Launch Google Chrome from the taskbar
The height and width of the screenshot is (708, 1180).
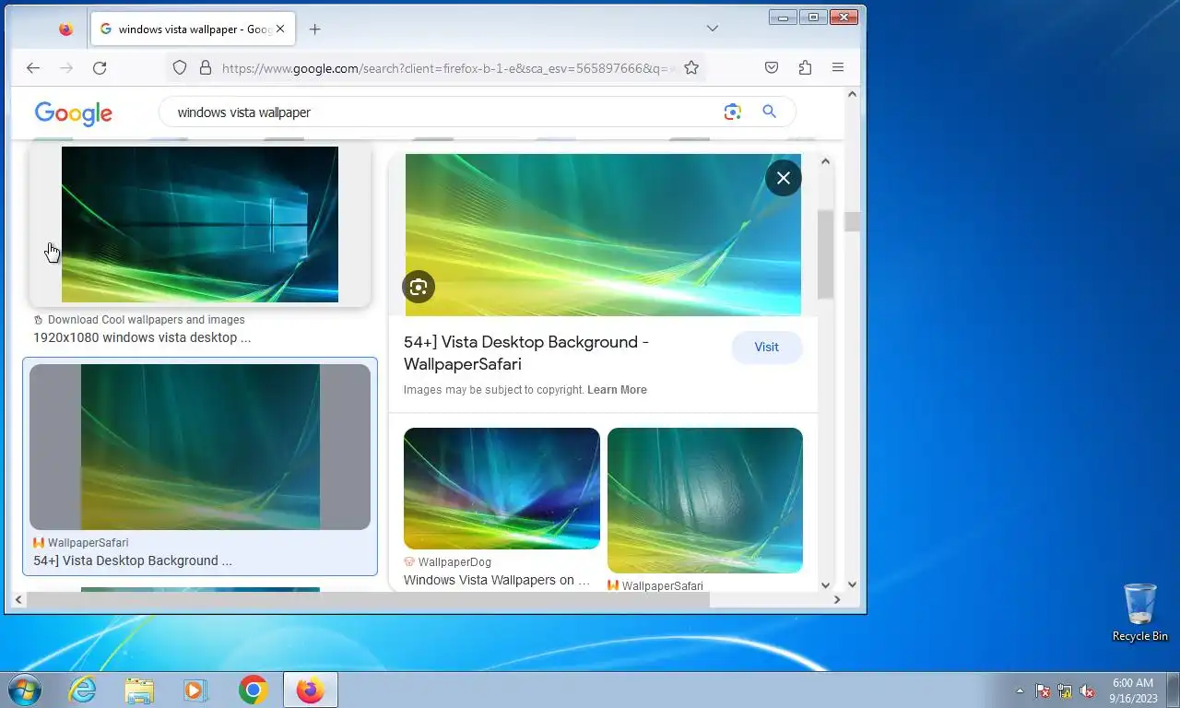tap(253, 690)
